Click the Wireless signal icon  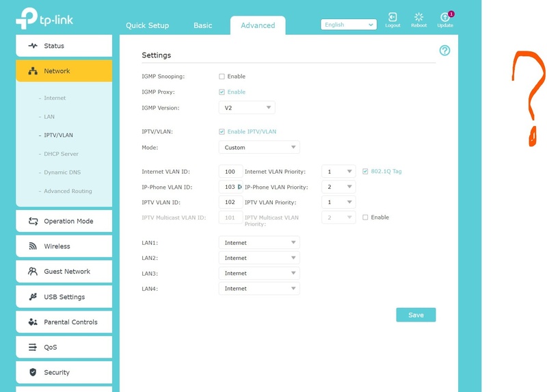33,246
